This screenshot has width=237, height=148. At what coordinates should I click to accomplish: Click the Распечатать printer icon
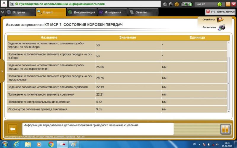(x=221, y=27)
